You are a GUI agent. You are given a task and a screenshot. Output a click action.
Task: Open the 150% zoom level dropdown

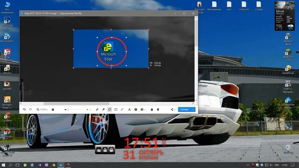point(42,110)
